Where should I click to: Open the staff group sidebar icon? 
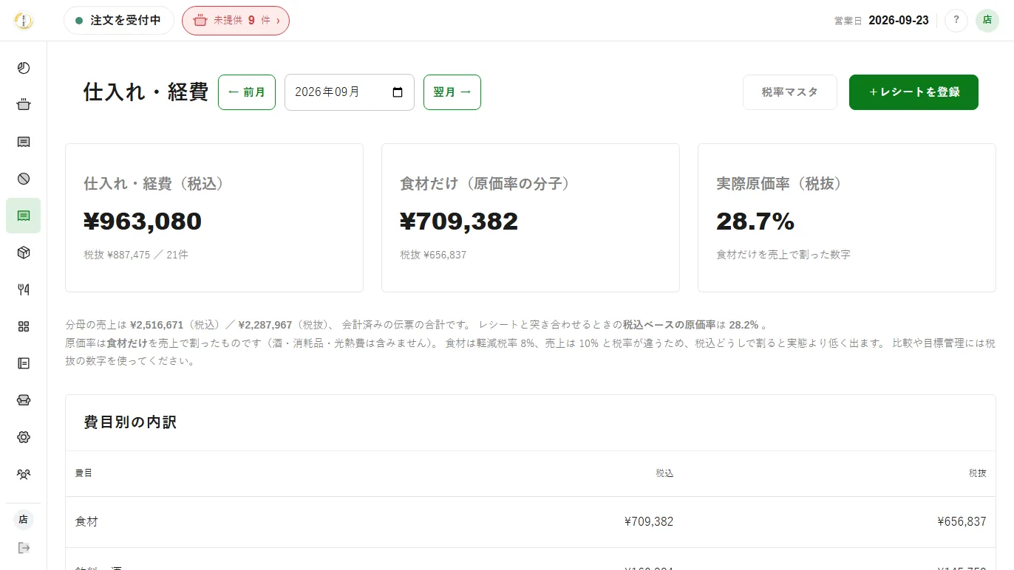point(24,474)
